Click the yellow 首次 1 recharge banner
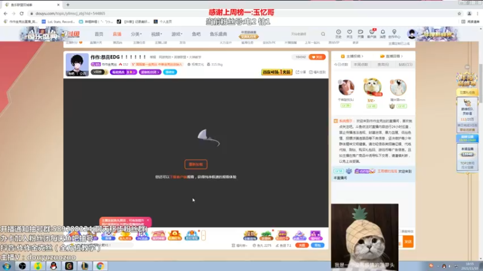This screenshot has width=483, height=271. 277,72
